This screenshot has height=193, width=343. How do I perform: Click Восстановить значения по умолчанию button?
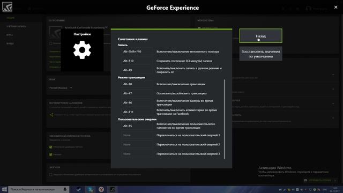point(260,54)
